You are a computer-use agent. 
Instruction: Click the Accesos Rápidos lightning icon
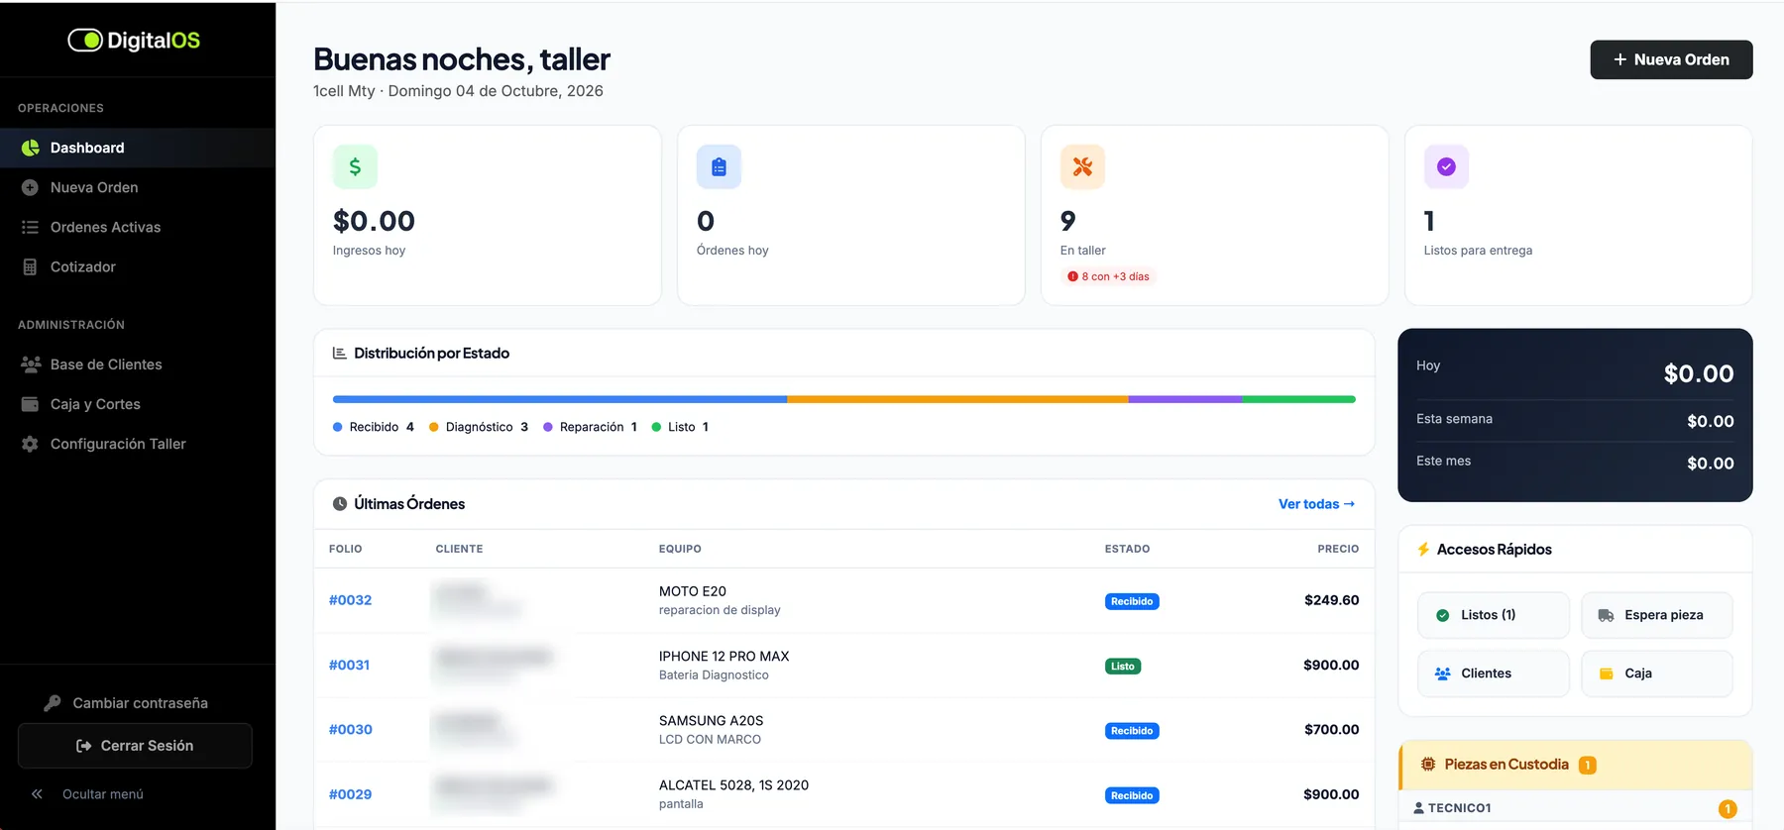(1423, 550)
